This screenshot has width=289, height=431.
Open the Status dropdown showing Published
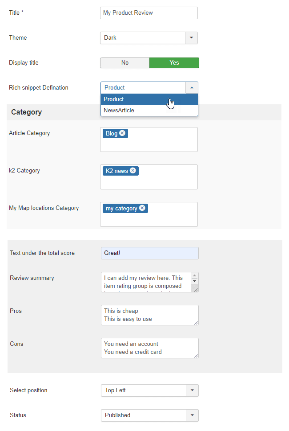click(x=192, y=415)
